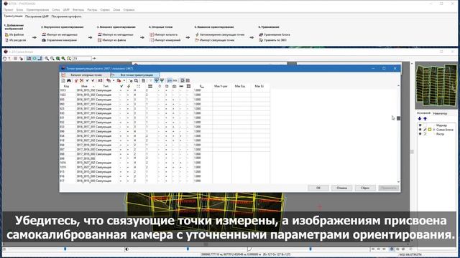Click the red X delete icon in the dialog toolbar
This screenshot has width=460, height=258.
point(81,80)
